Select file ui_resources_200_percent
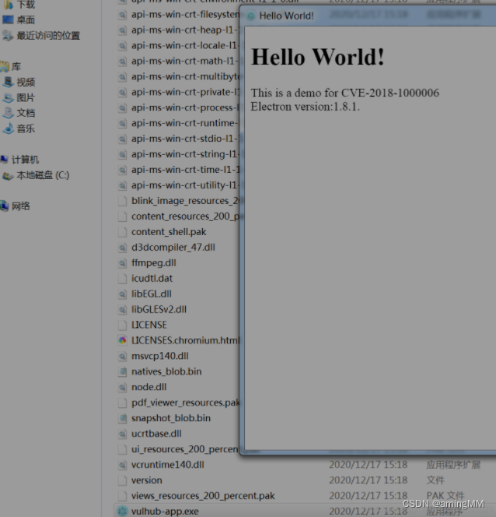 coord(185,449)
